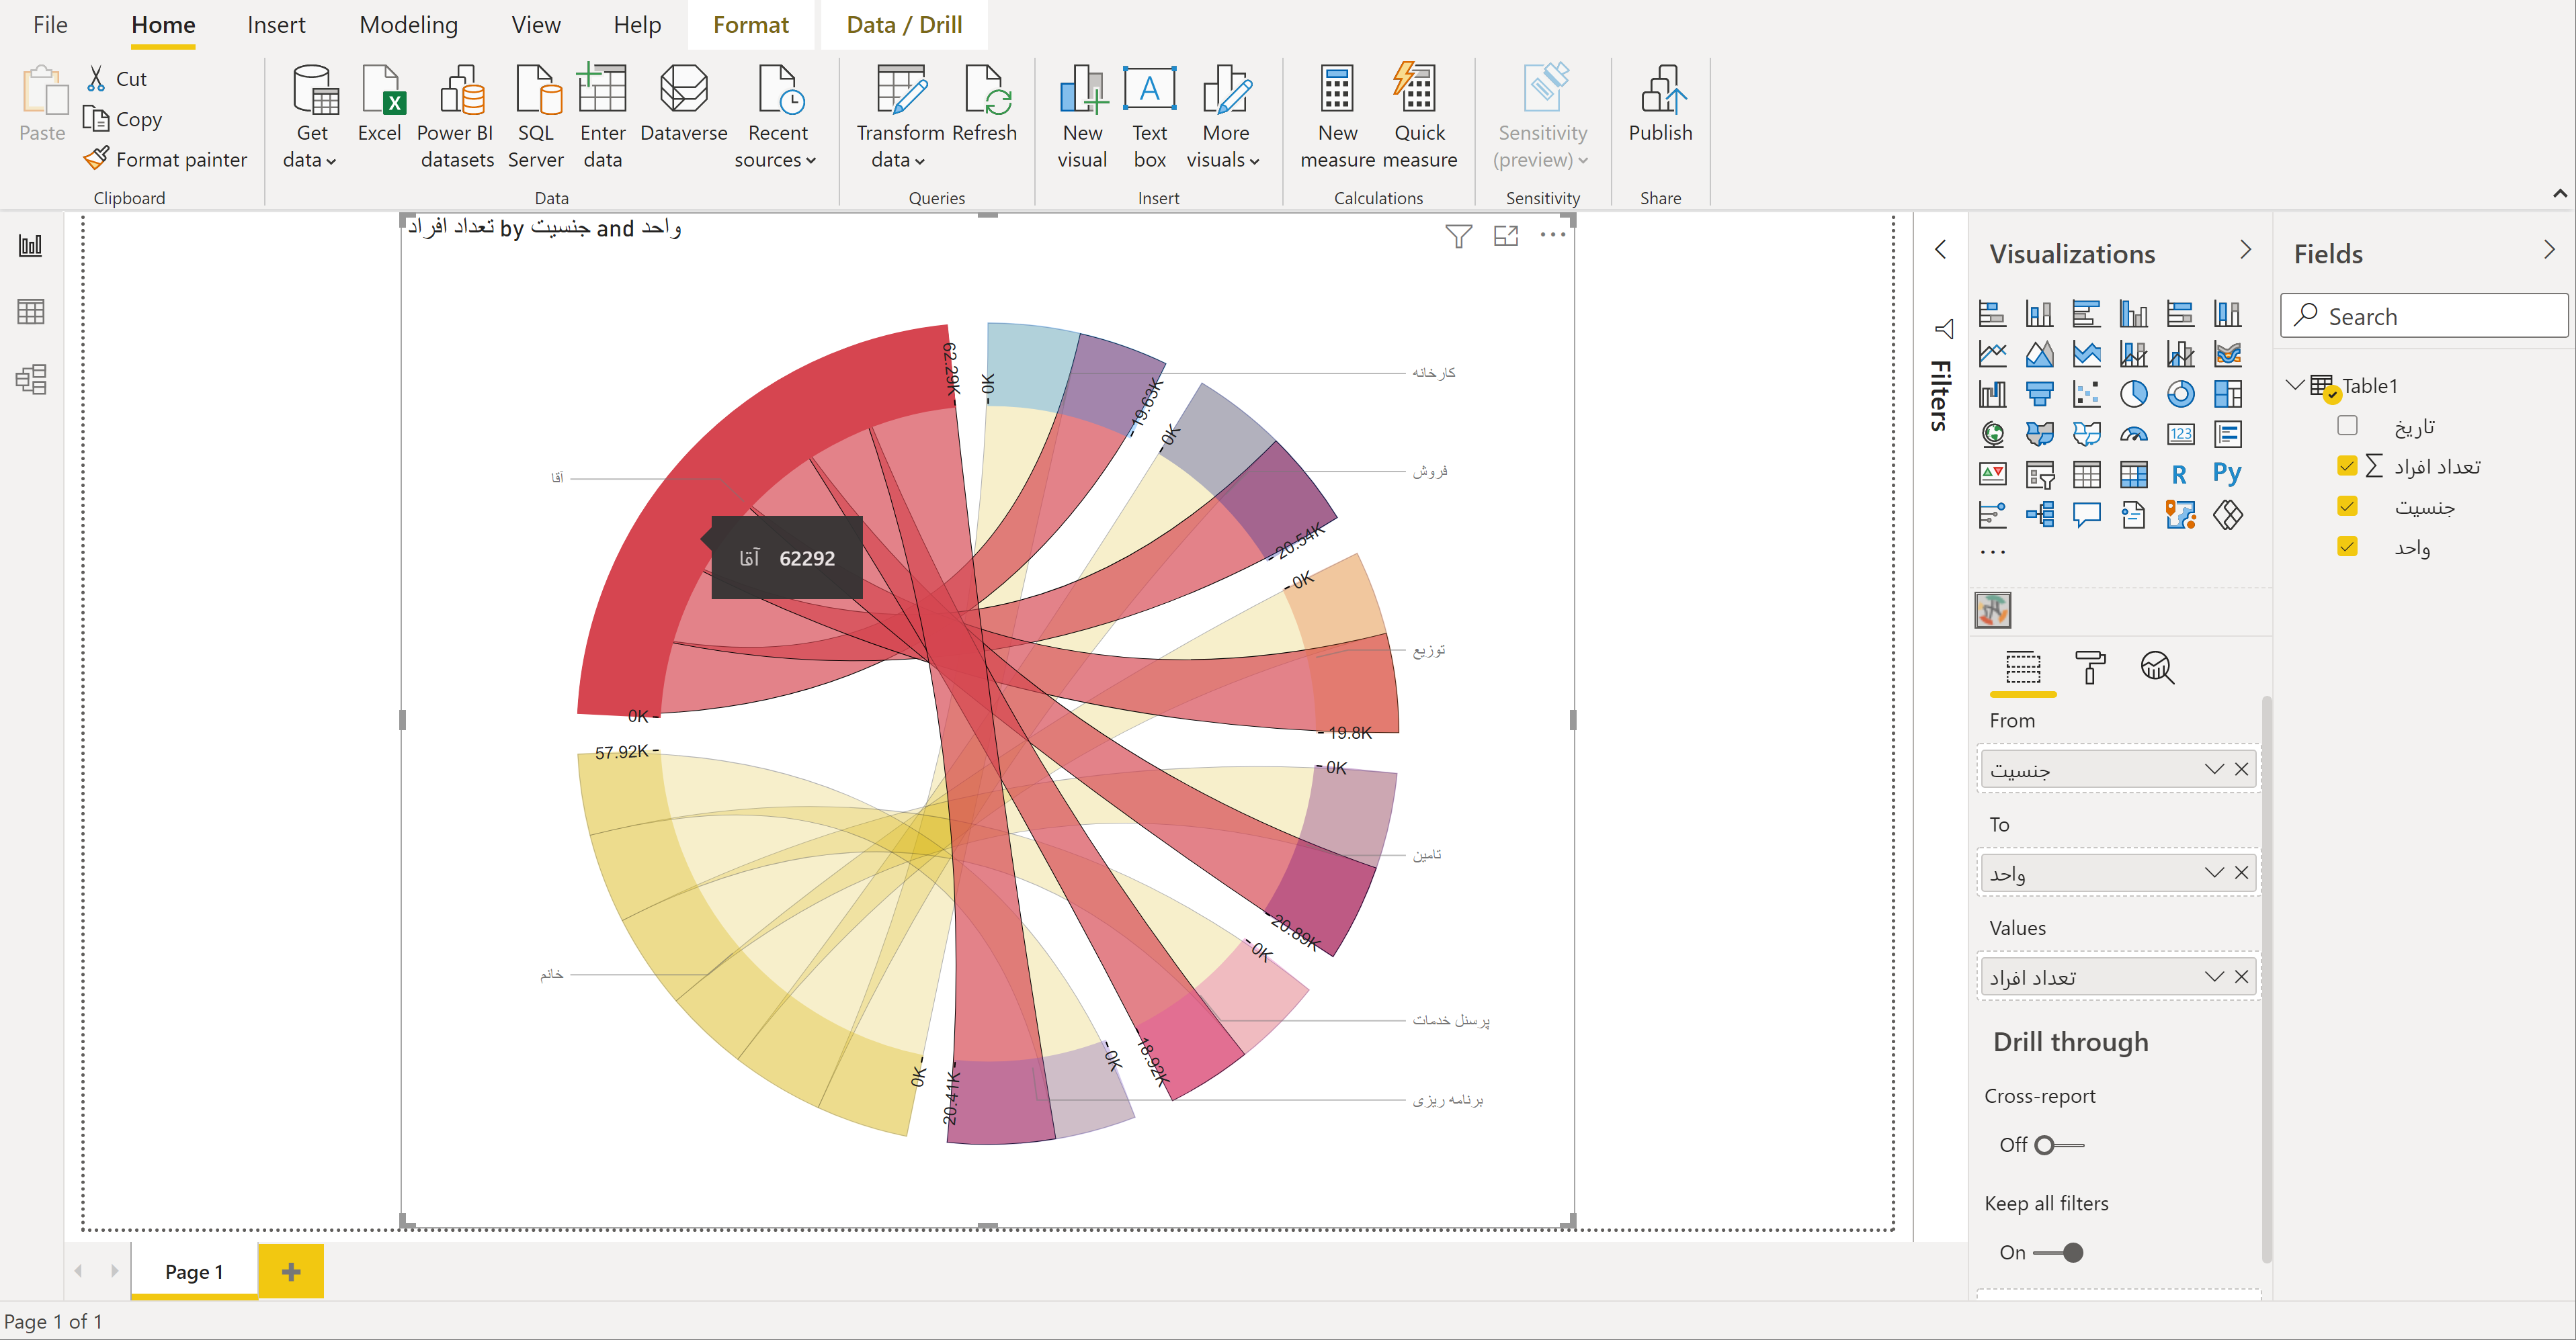Viewport: 2576px width, 1340px height.
Task: Check the تاریخ field checkbox
Action: (2347, 427)
